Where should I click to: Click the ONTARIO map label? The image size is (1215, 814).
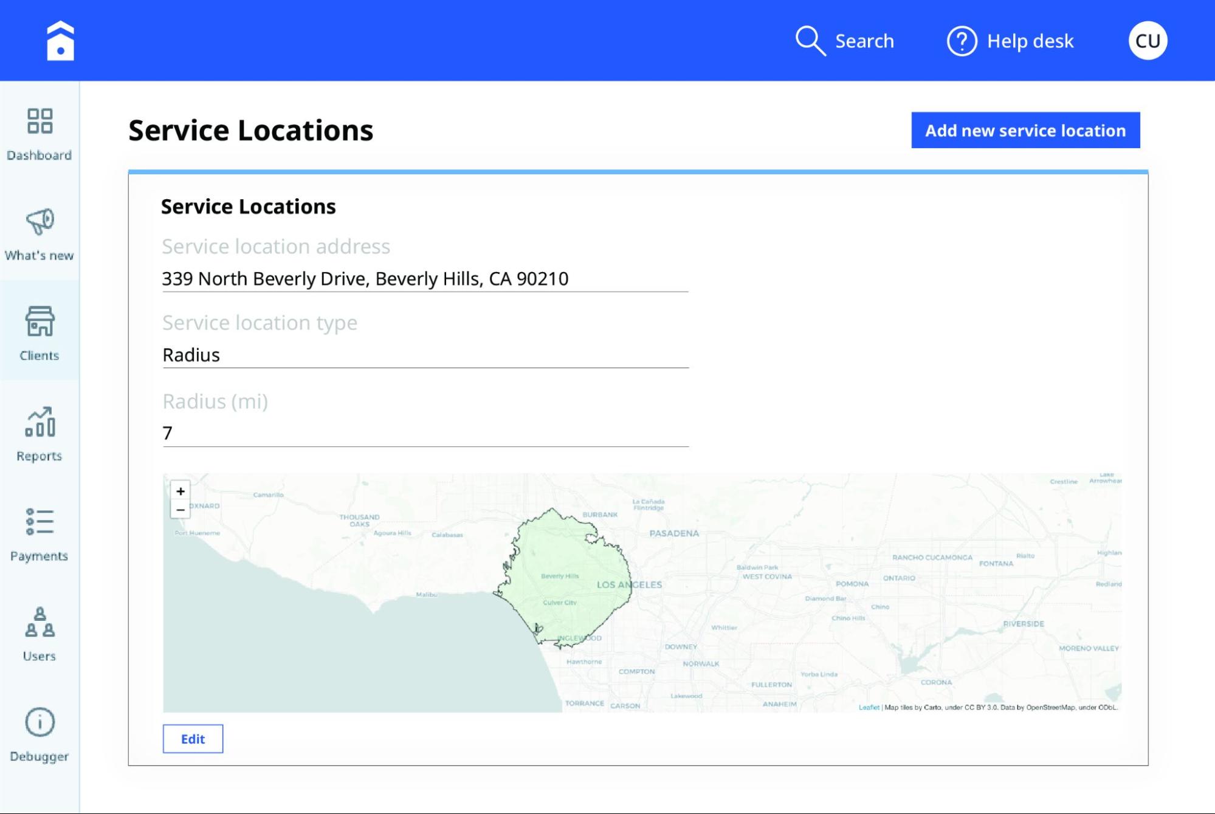899,578
